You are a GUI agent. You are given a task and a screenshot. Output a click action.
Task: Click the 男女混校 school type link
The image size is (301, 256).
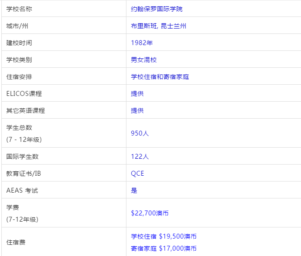[x=143, y=60]
